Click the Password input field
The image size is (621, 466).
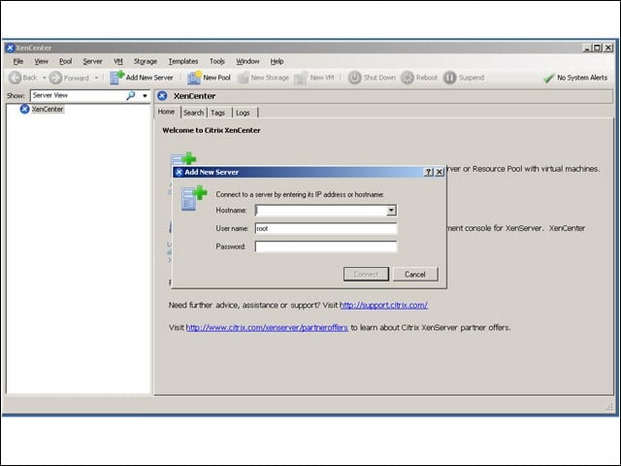tap(326, 247)
